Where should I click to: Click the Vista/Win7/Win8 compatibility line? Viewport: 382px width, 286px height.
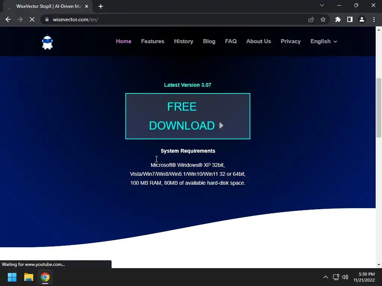[188, 174]
